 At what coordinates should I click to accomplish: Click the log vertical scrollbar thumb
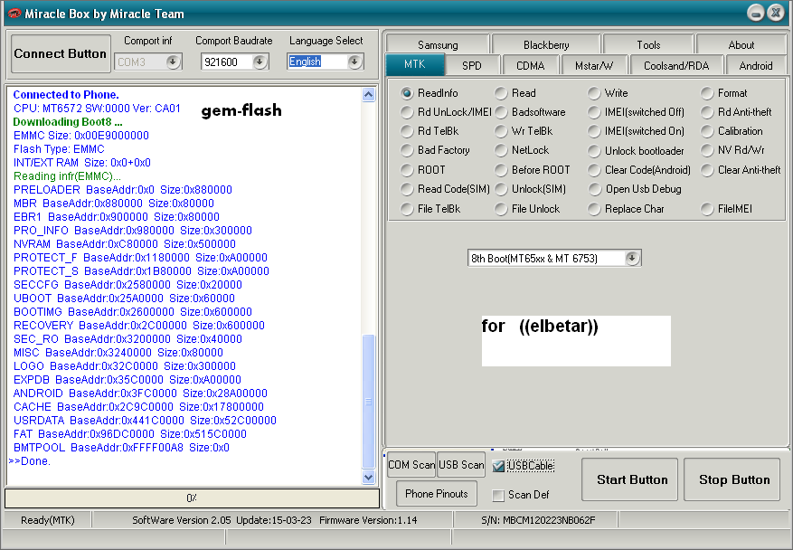point(369,402)
